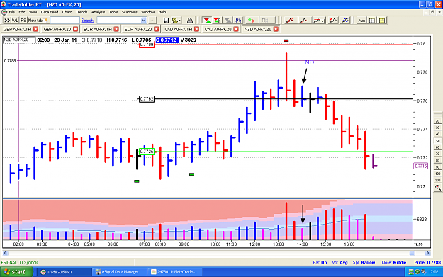
Task: Select the blue bar chart style icon
Action: 238,21
